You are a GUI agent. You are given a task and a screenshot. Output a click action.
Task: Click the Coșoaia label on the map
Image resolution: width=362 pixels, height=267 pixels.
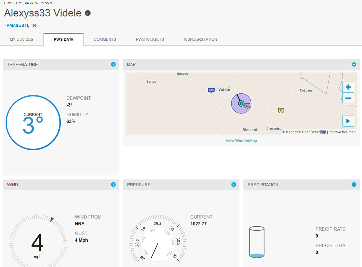pos(306,90)
